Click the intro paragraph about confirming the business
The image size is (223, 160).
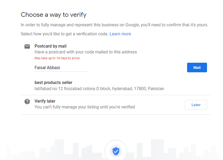tap(114, 25)
